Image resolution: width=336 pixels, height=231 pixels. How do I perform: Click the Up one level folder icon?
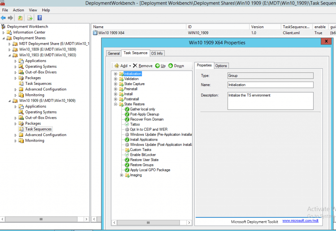(x=20, y=18)
